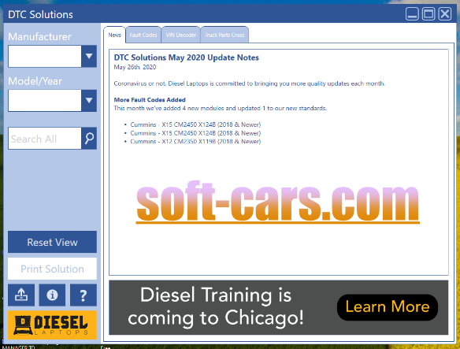Viewport: 460px width, 349px height.
Task: Open help with the question mark button
Action: [x=83, y=295]
